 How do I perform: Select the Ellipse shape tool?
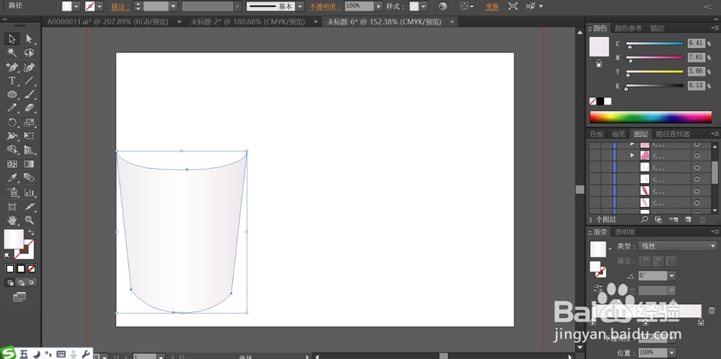coord(12,94)
